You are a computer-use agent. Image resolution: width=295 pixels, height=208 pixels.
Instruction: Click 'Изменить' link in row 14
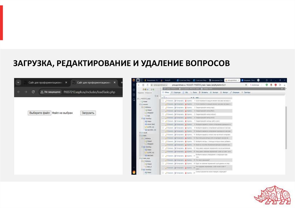170,145
